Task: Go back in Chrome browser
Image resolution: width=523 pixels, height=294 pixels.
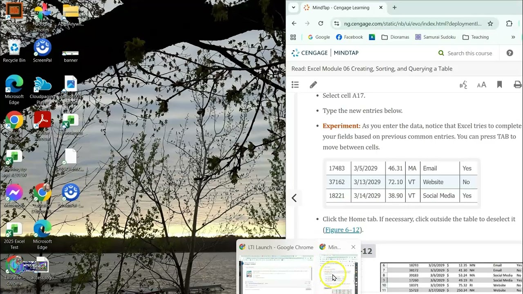Action: point(294,24)
